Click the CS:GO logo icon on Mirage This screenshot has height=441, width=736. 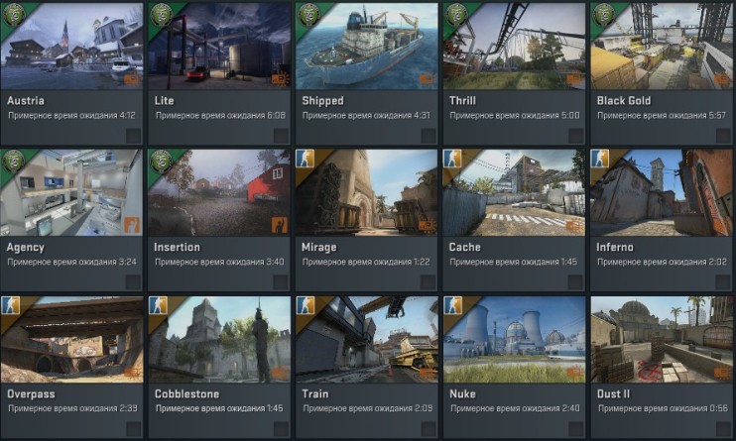[x=305, y=159]
